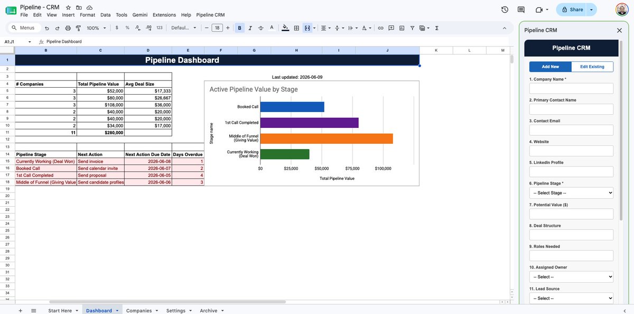Search the Menus box

(x=23, y=27)
